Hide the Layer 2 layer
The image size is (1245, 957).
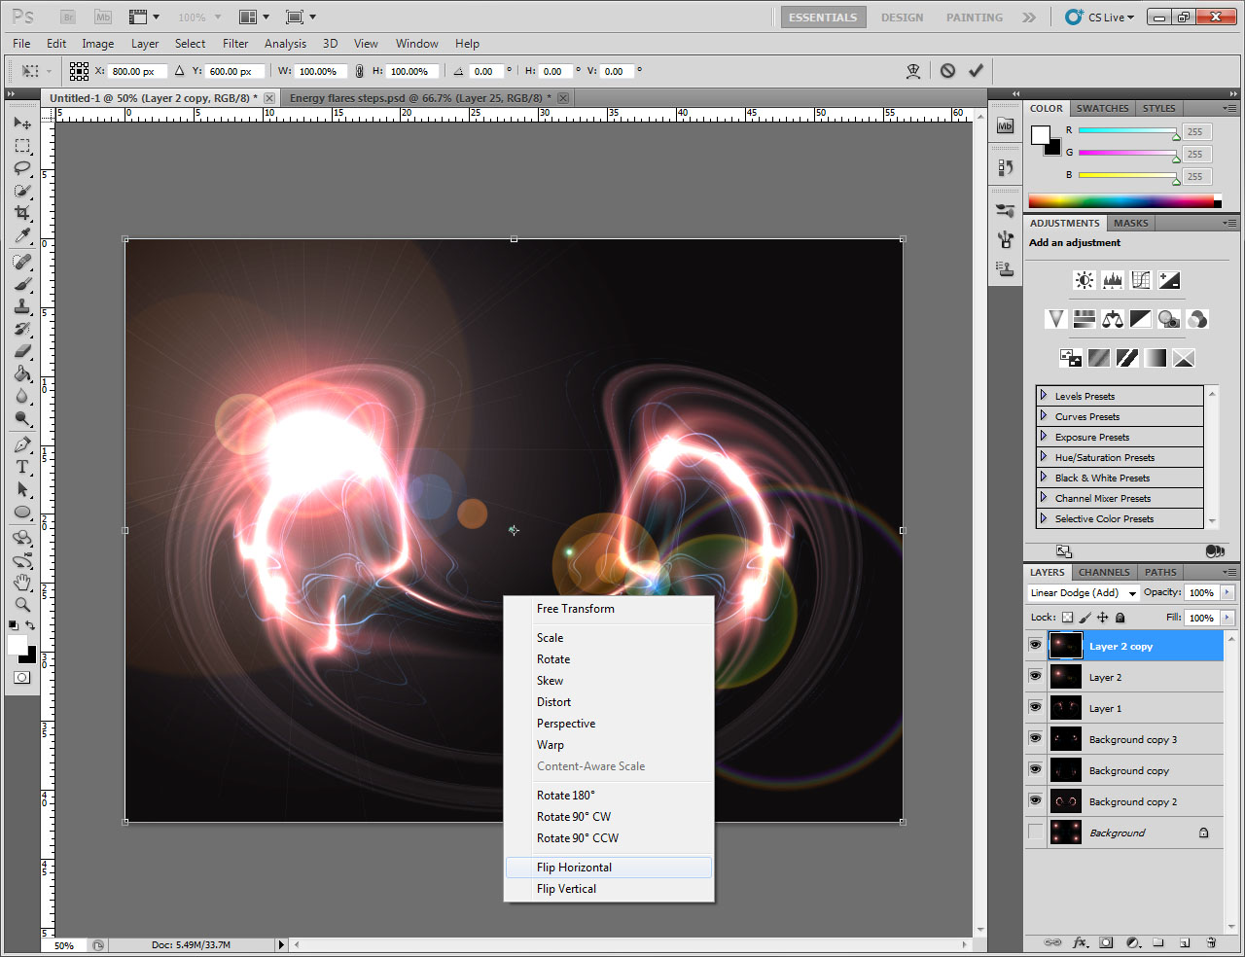coord(1035,677)
